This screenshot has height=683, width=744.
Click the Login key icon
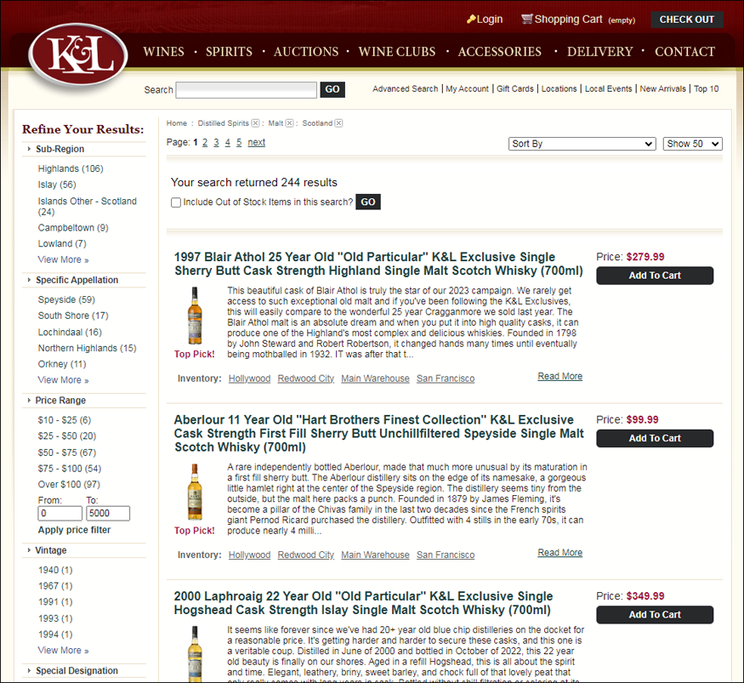click(471, 19)
